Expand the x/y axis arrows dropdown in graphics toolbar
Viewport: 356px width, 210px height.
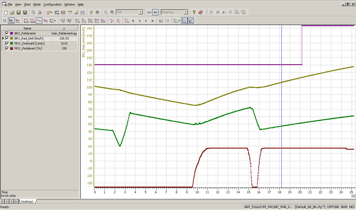pyautogui.click(x=55, y=21)
